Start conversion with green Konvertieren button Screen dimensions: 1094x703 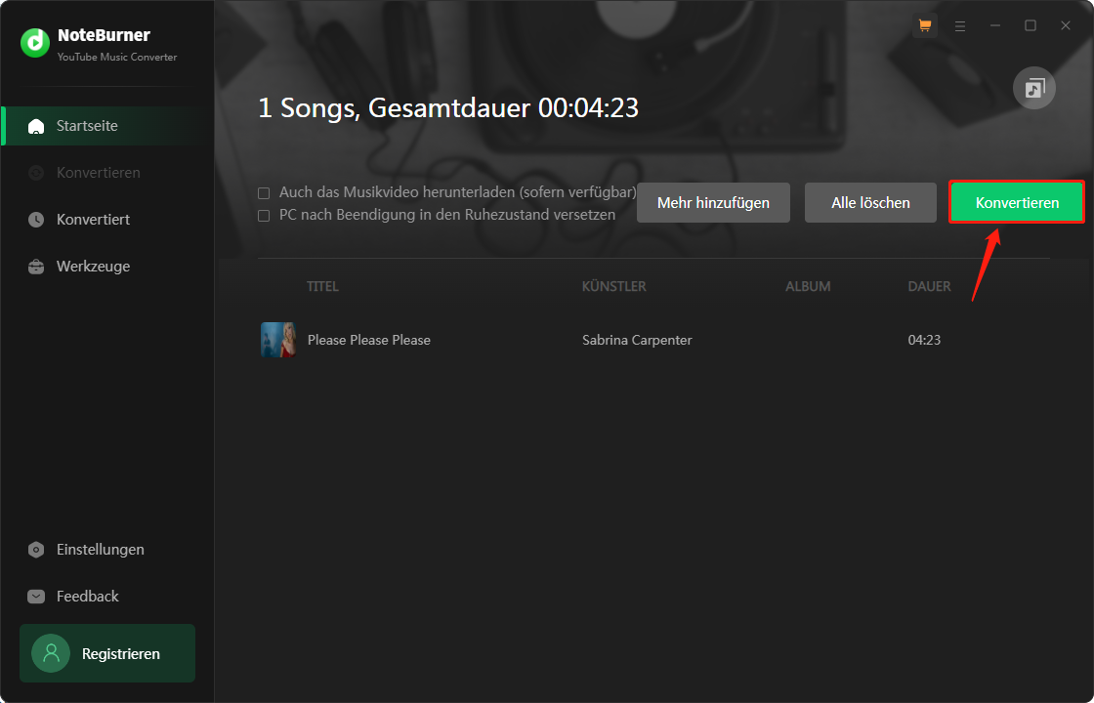click(x=1017, y=203)
